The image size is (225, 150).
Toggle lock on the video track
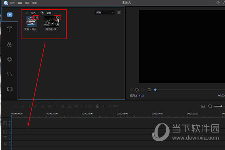coord(10,125)
